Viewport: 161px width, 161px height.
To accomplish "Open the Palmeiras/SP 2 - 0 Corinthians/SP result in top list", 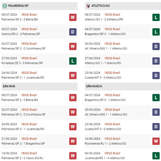I will click(23, 48).
